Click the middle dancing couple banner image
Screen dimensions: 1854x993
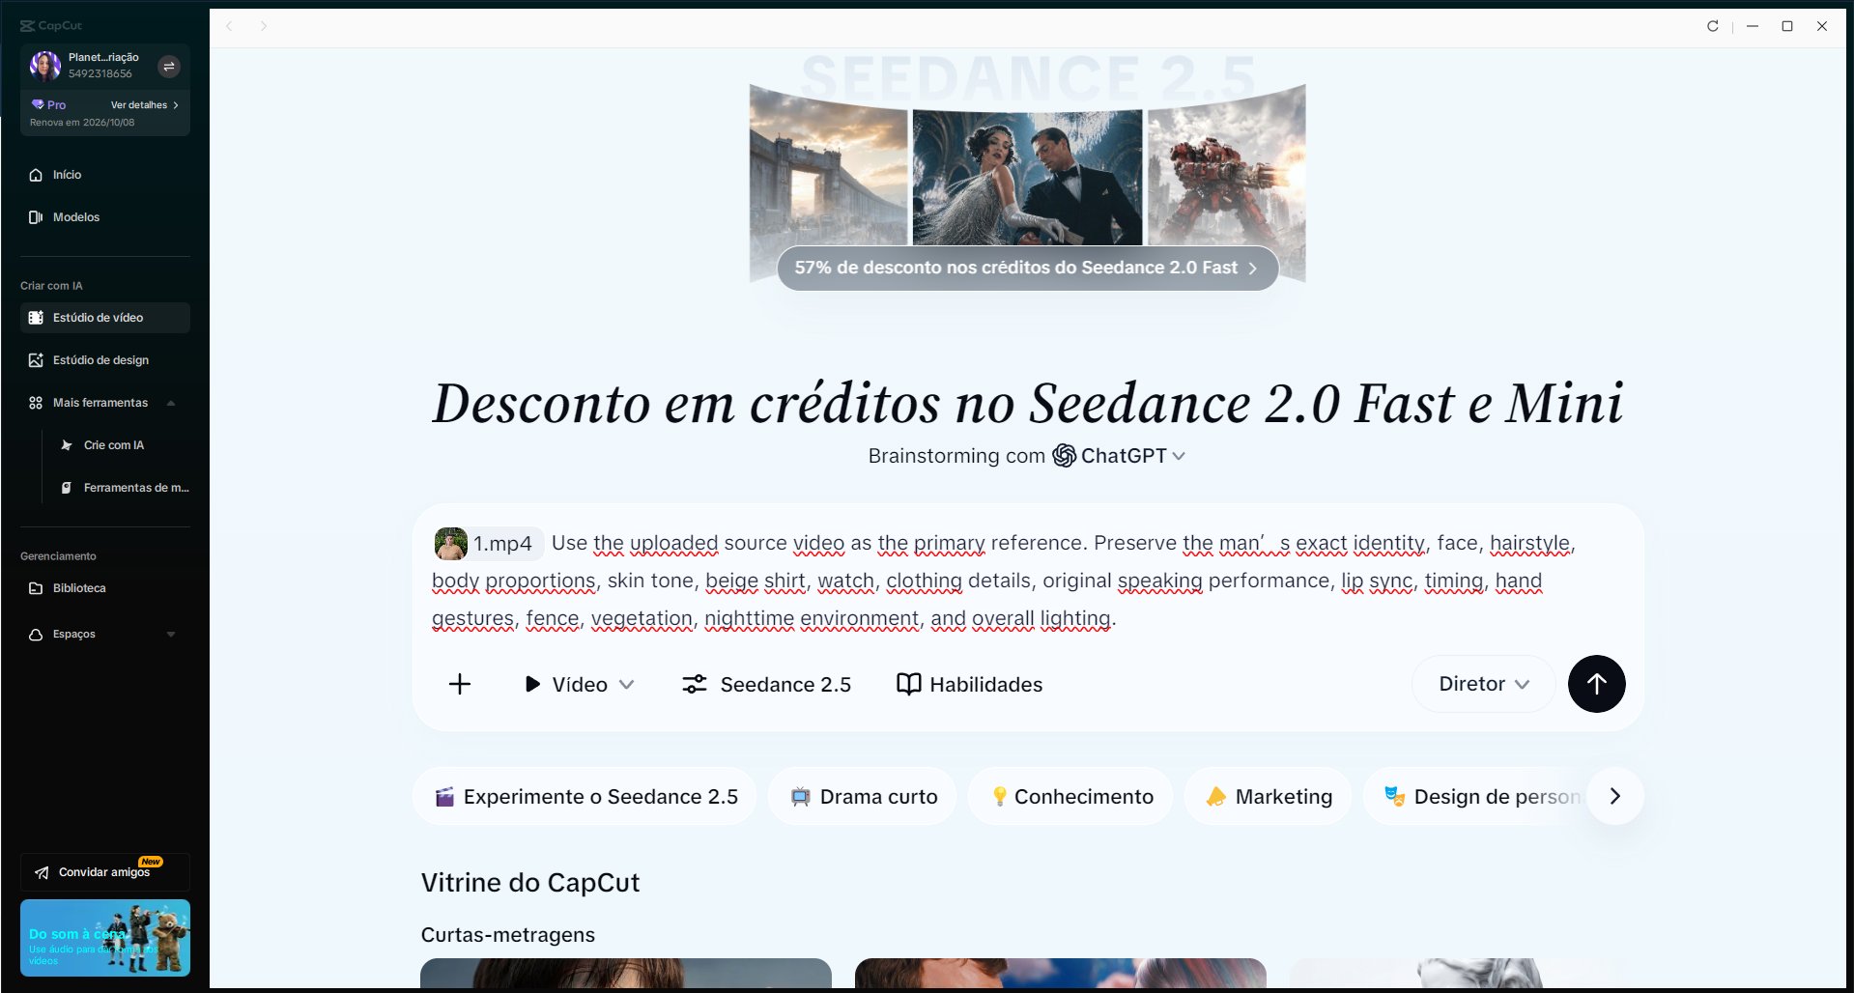1027,177
